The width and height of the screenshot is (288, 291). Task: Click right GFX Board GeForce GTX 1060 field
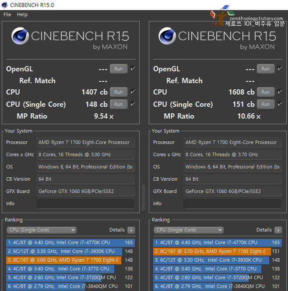pos(232,192)
